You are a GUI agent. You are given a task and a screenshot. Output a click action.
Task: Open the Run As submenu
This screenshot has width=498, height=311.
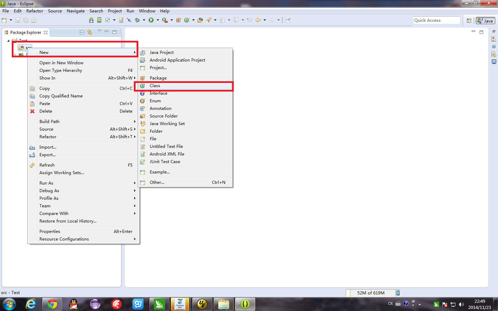[83, 183]
